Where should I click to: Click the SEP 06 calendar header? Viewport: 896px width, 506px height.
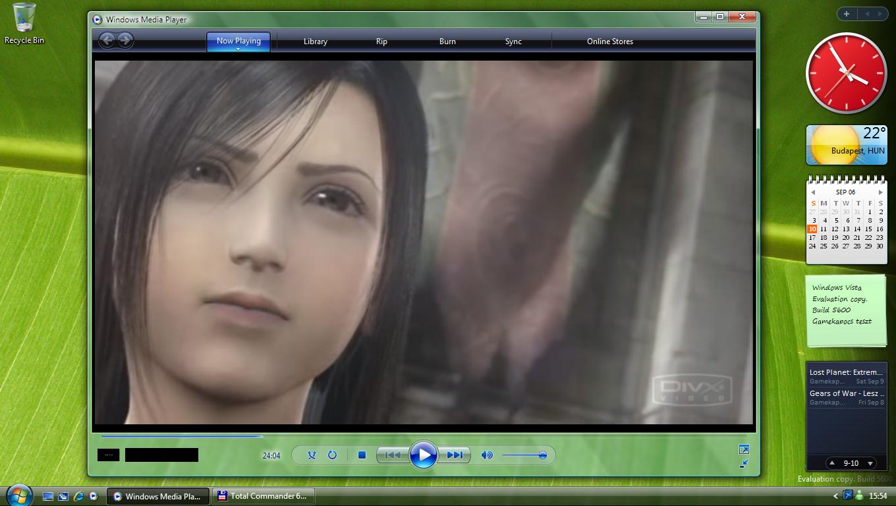tap(846, 192)
